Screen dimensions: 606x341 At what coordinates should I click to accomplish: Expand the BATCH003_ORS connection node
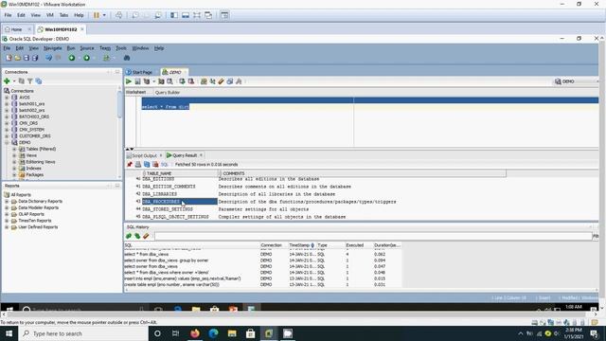click(x=7, y=117)
